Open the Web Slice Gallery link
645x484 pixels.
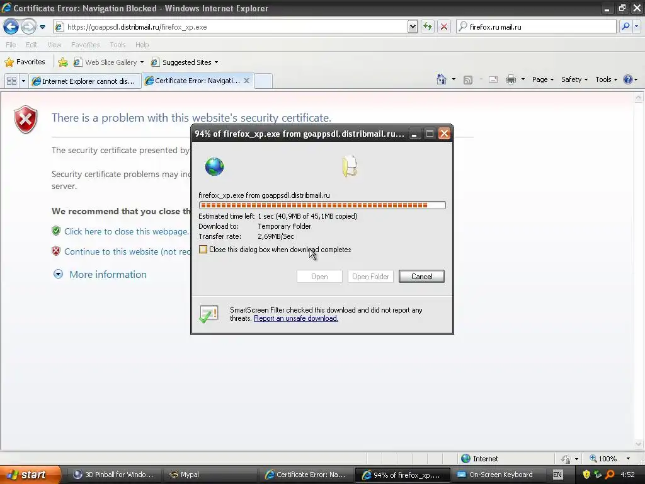pyautogui.click(x=106, y=62)
